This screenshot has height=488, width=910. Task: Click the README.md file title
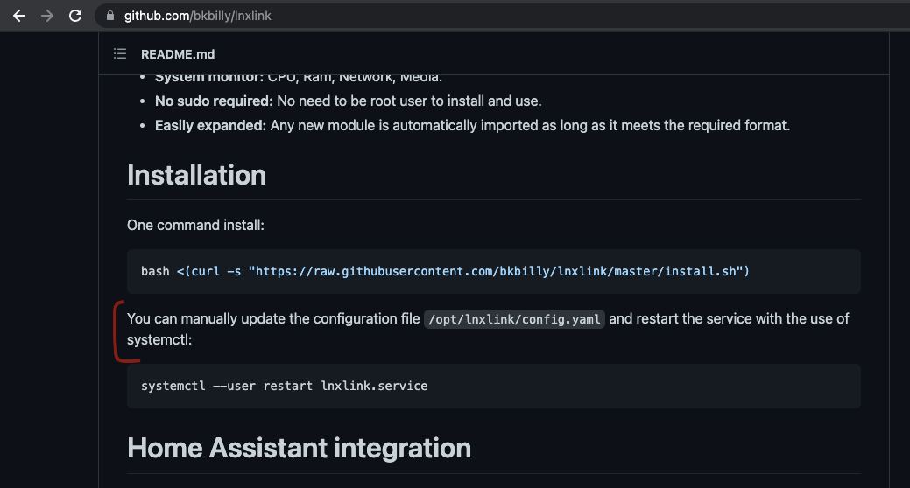(178, 54)
